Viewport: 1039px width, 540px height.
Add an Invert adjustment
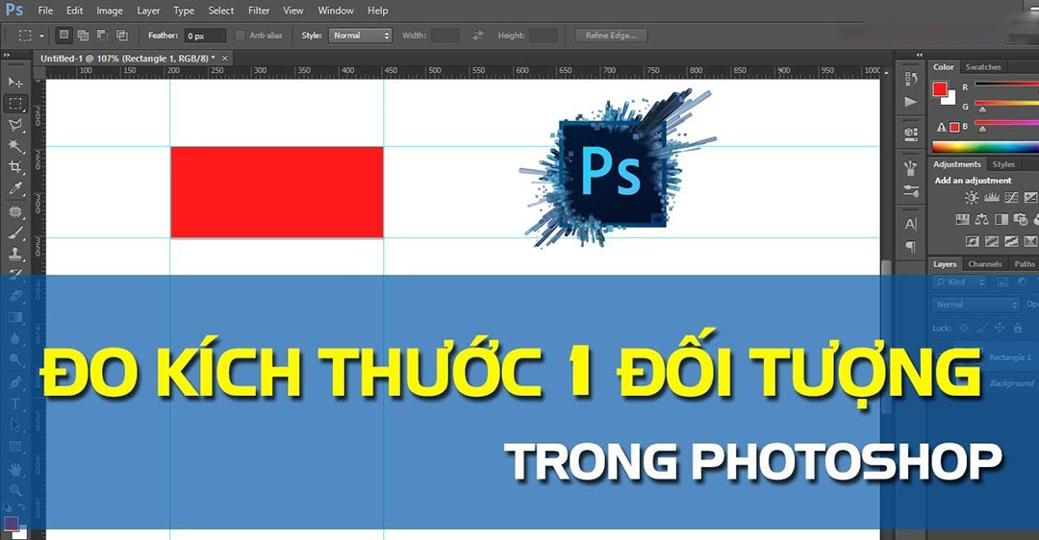(x=972, y=241)
